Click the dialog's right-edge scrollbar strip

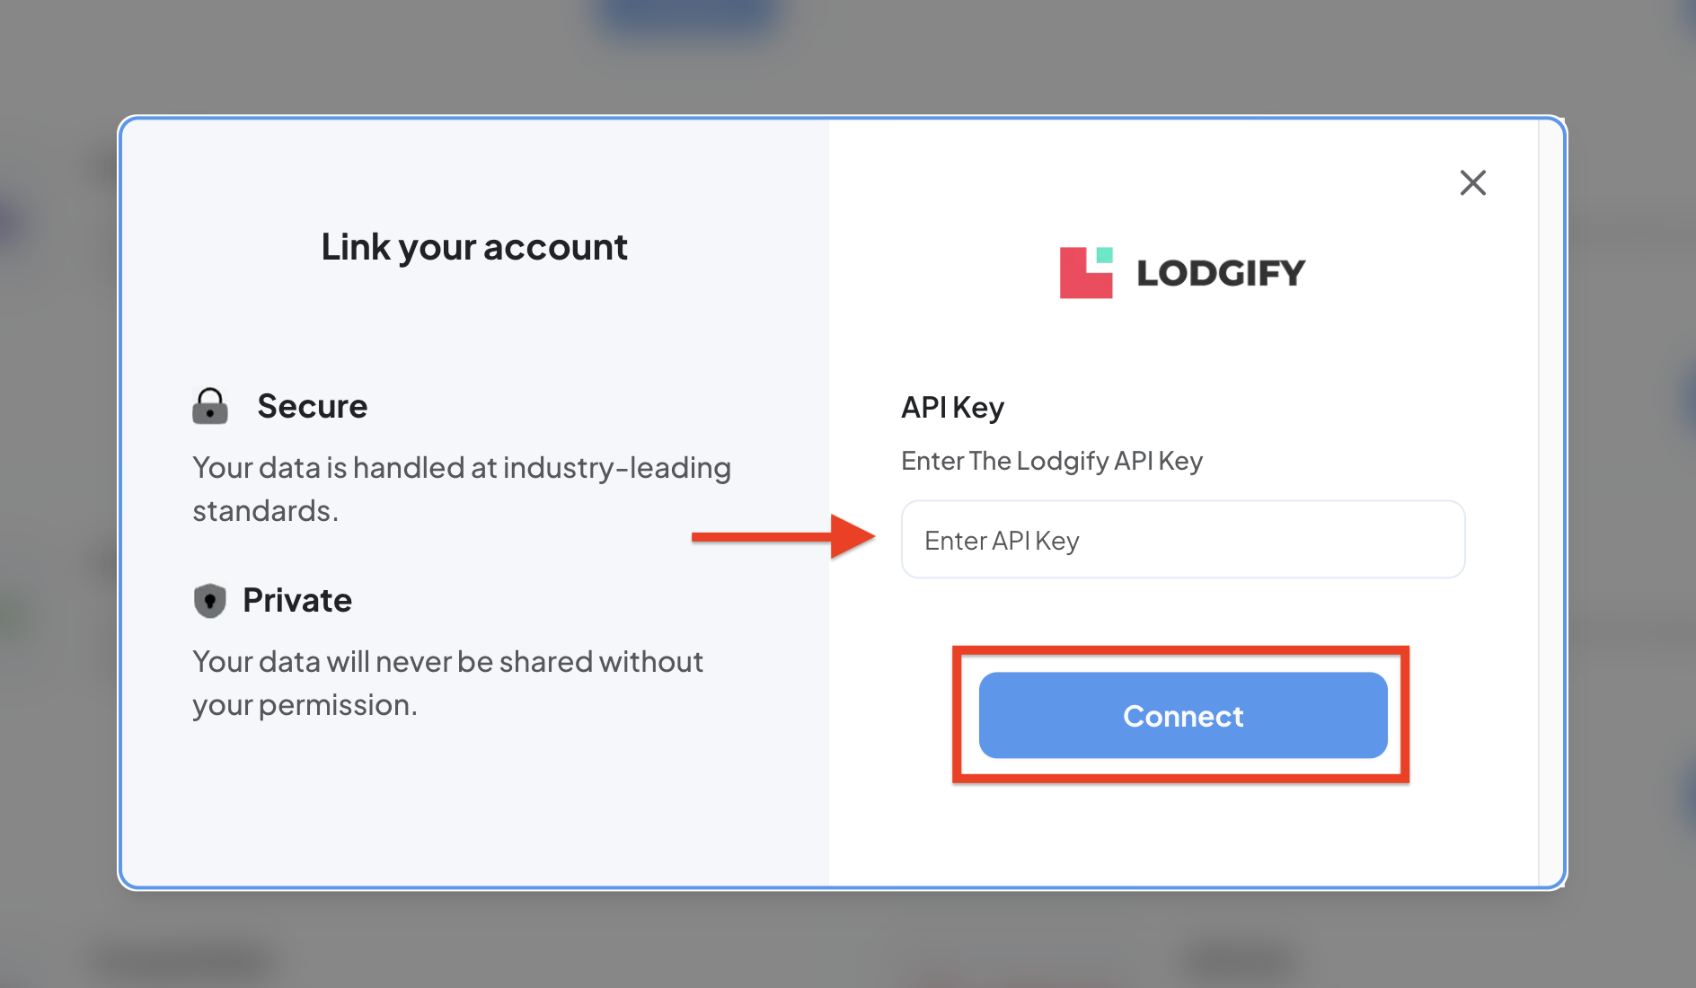coord(1550,503)
